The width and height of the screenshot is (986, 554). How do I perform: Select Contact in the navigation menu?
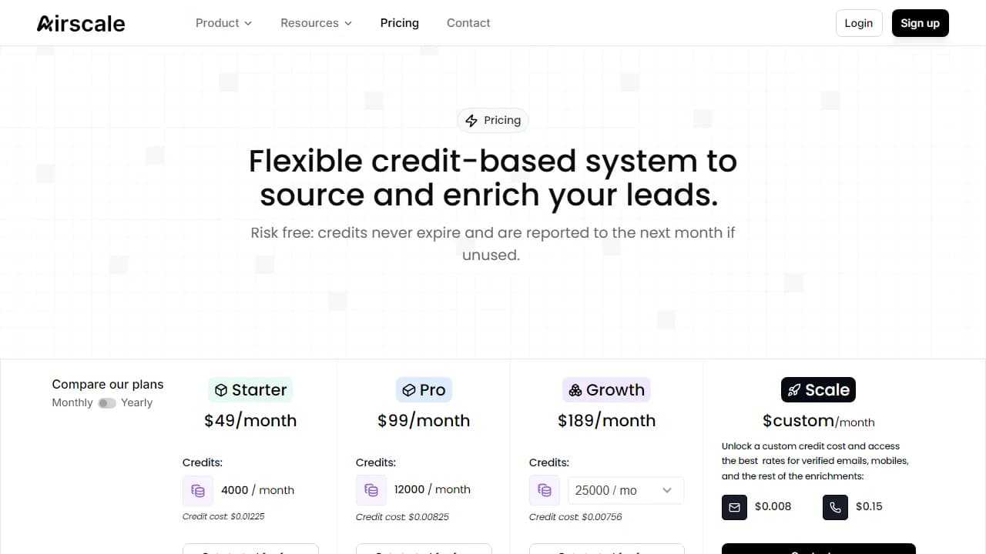(468, 23)
